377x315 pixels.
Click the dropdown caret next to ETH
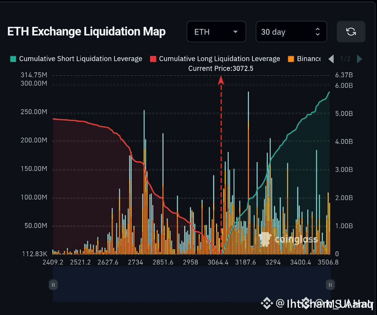tap(236, 32)
